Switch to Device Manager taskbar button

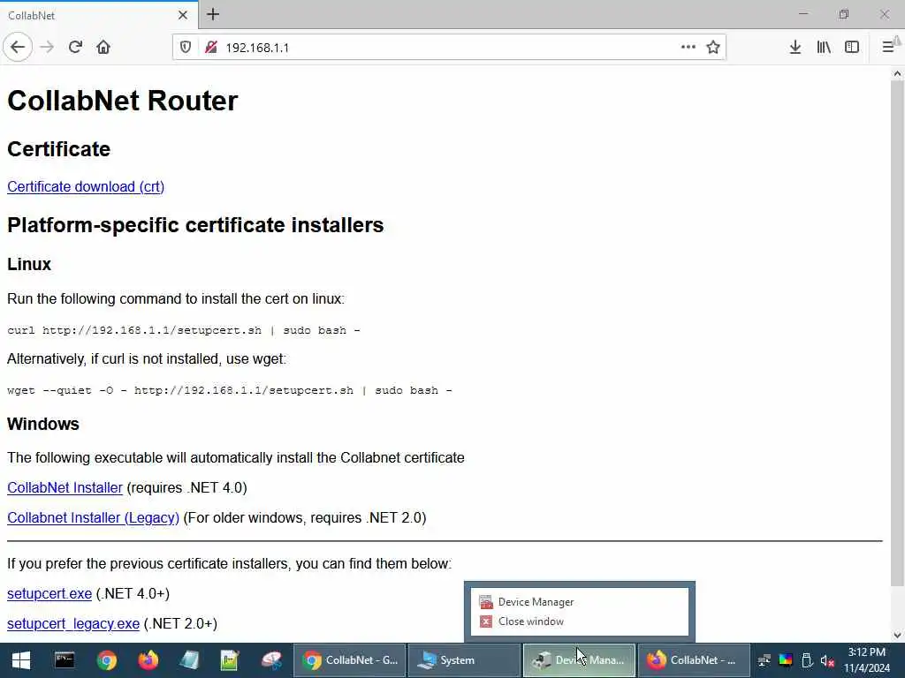pyautogui.click(x=579, y=660)
